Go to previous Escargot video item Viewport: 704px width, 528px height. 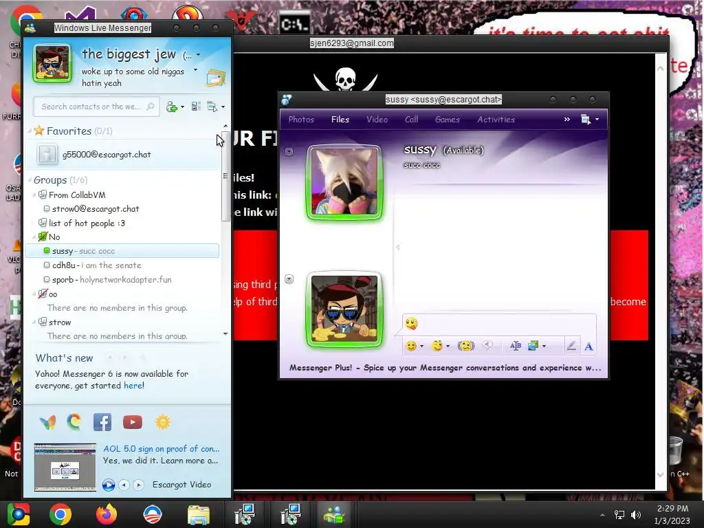pyautogui.click(x=124, y=485)
